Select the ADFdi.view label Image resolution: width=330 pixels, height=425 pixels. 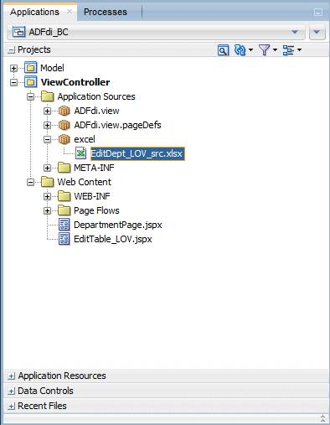[96, 111]
